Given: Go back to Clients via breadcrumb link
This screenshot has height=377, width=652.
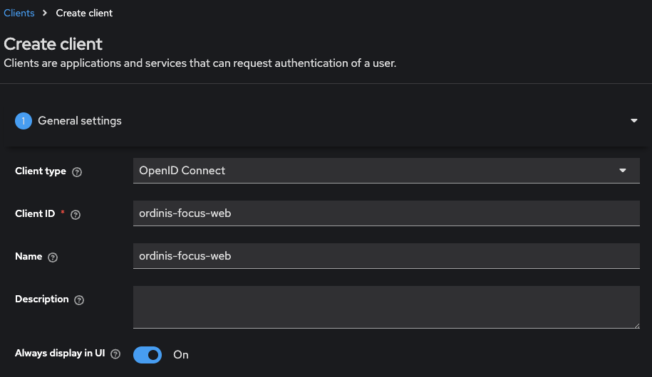Looking at the screenshot, I should tap(19, 14).
